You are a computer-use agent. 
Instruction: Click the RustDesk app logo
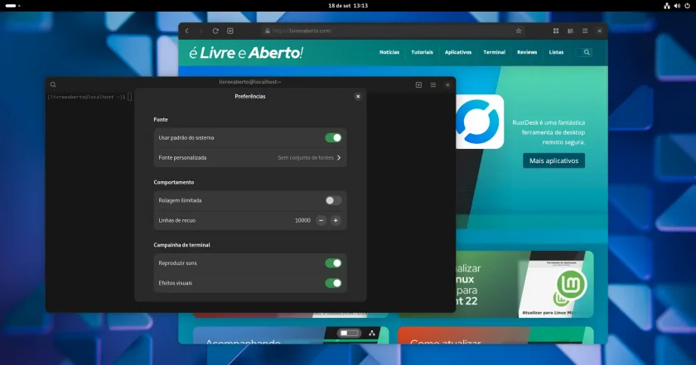[480, 122]
